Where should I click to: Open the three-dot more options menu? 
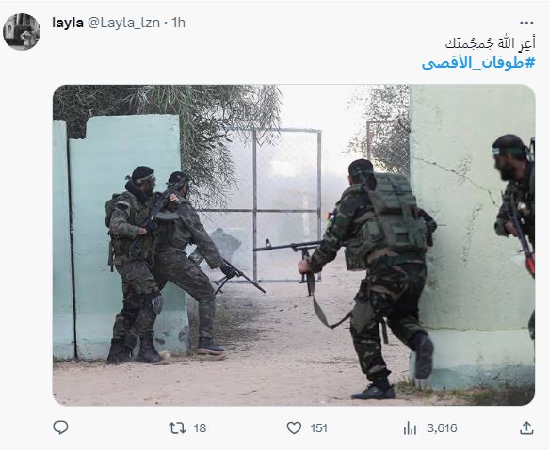click(x=526, y=24)
